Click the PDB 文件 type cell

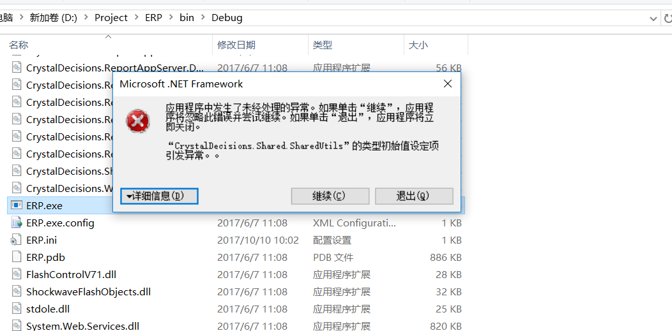point(333,258)
